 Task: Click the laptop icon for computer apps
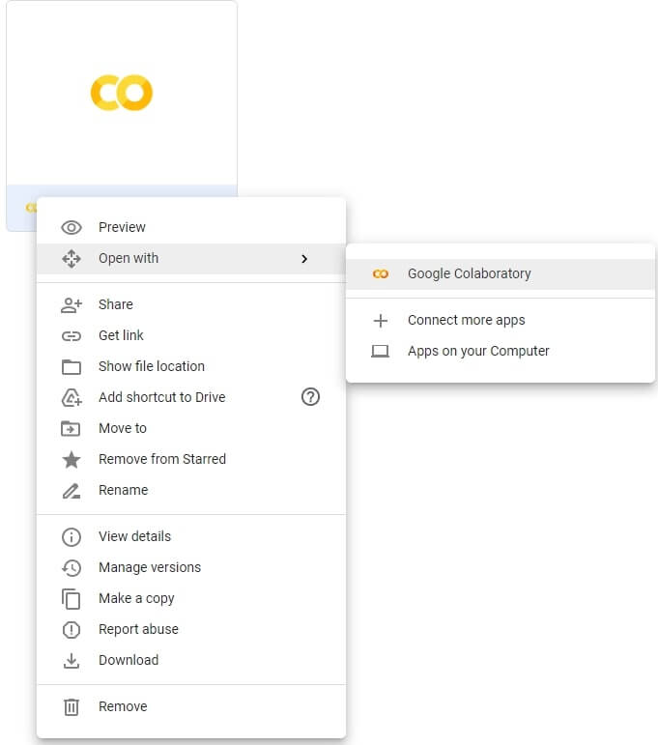coord(380,352)
